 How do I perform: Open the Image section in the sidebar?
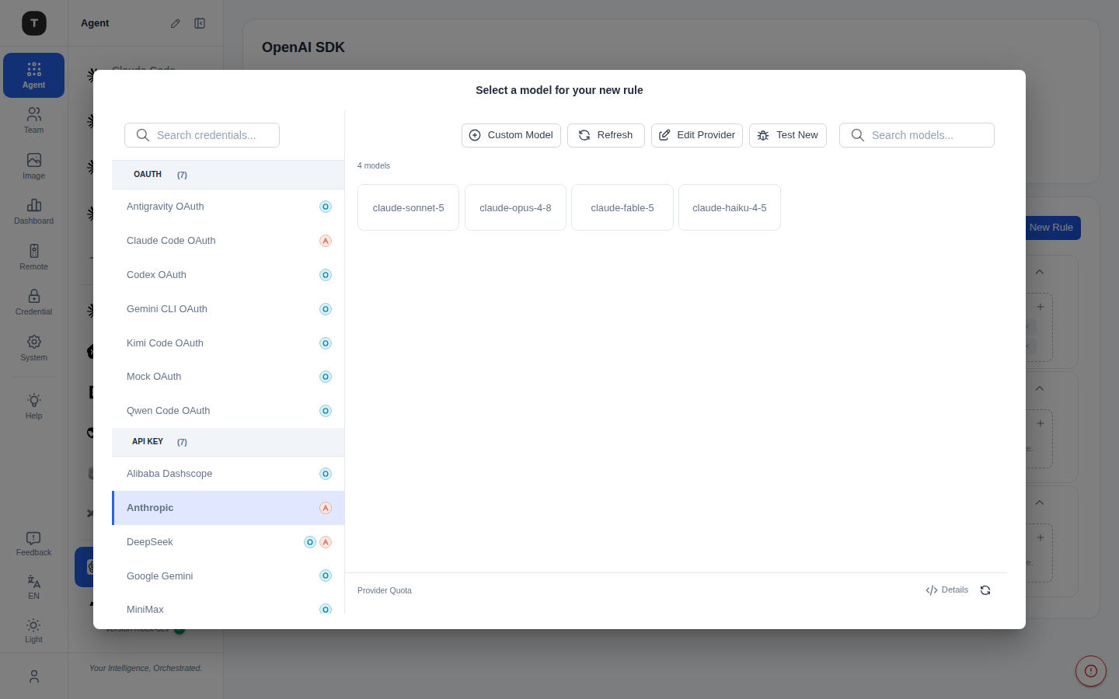click(33, 166)
